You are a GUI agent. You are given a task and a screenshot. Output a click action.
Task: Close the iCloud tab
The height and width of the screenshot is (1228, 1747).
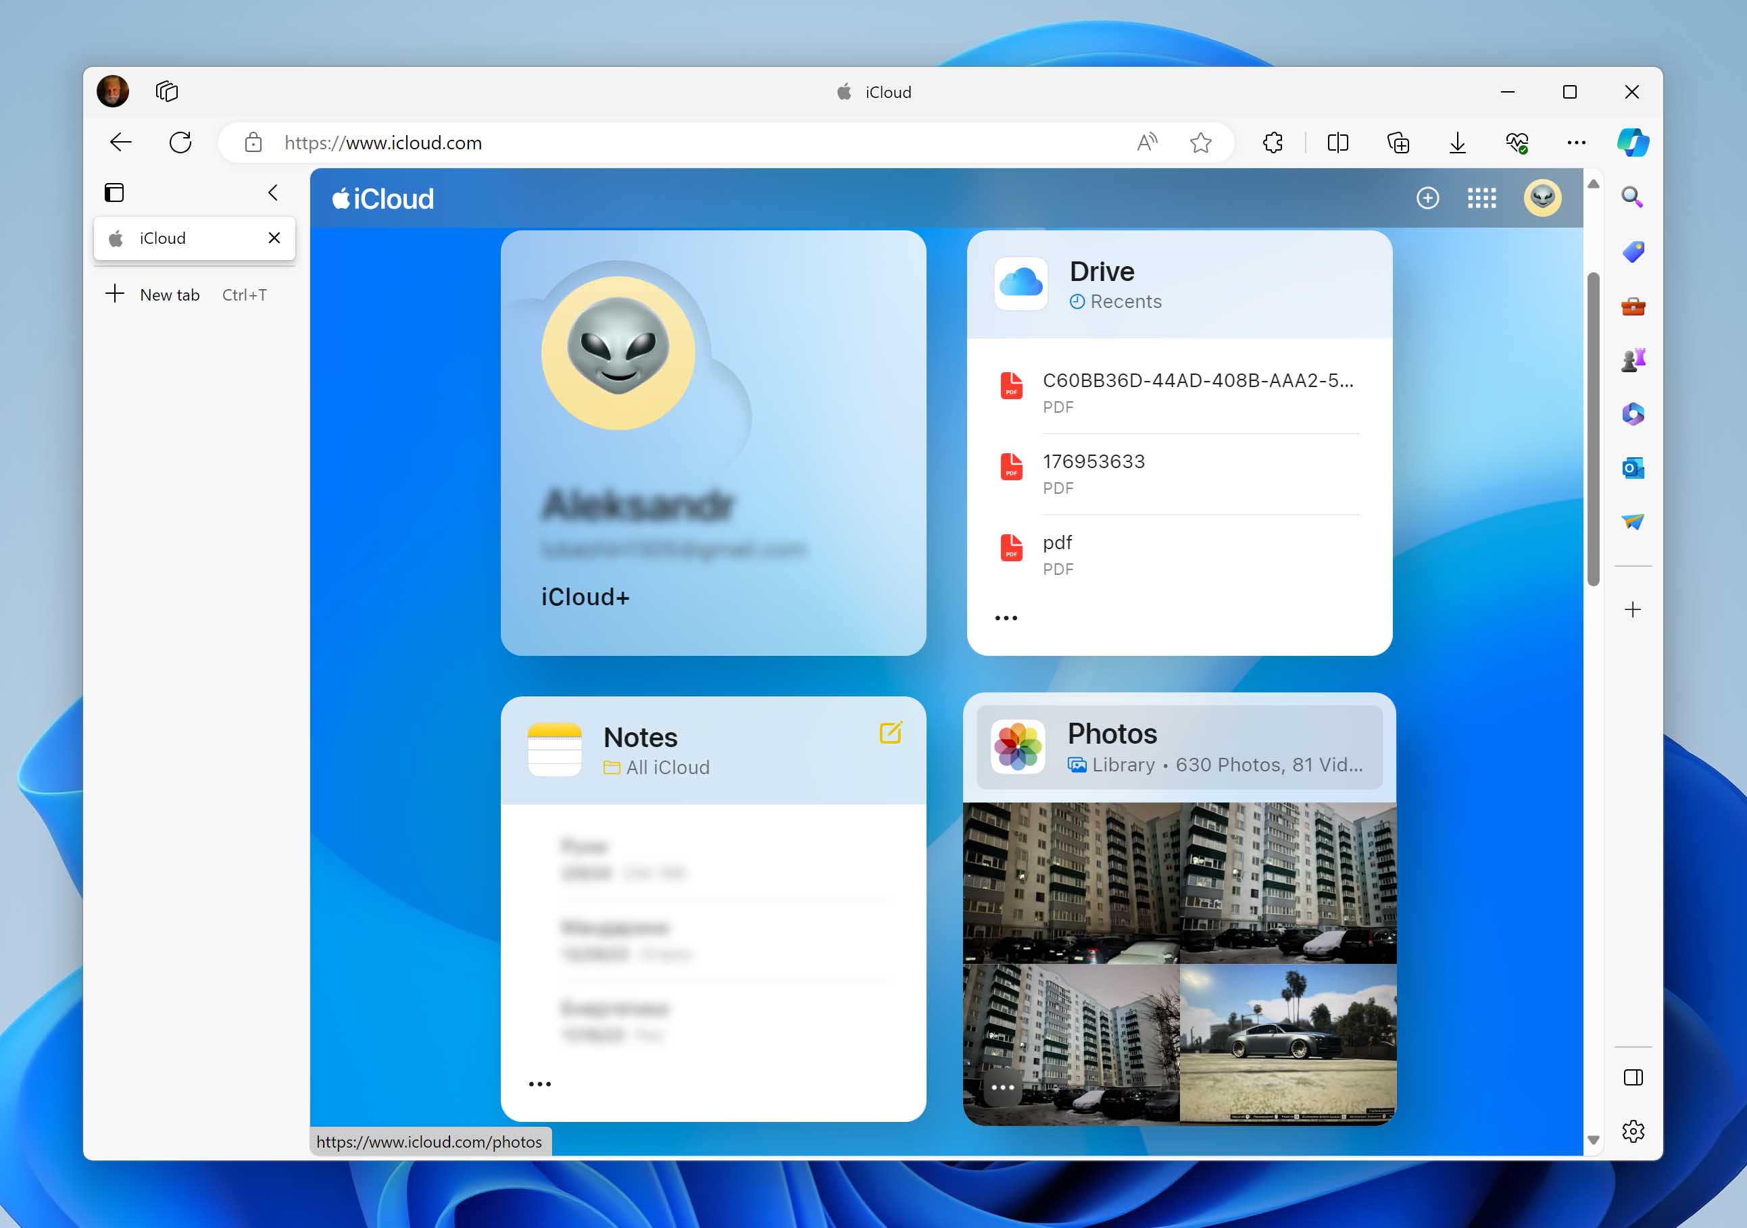pyautogui.click(x=274, y=238)
